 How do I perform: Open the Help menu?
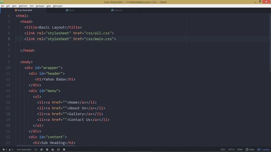pos(49,6)
